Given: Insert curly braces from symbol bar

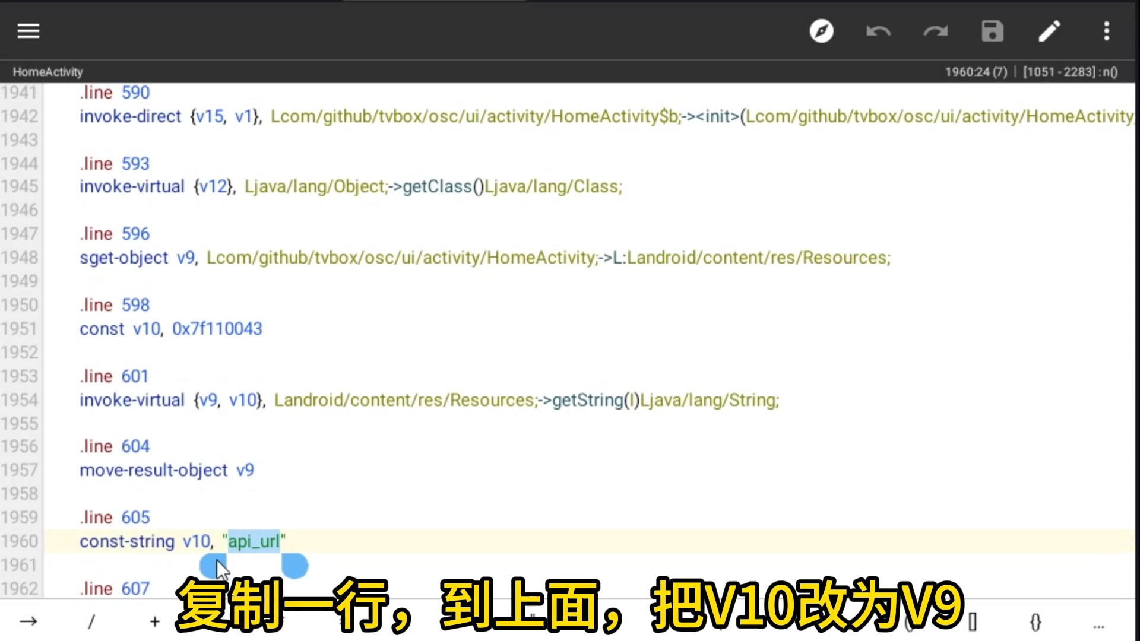Looking at the screenshot, I should pyautogui.click(x=1035, y=621).
